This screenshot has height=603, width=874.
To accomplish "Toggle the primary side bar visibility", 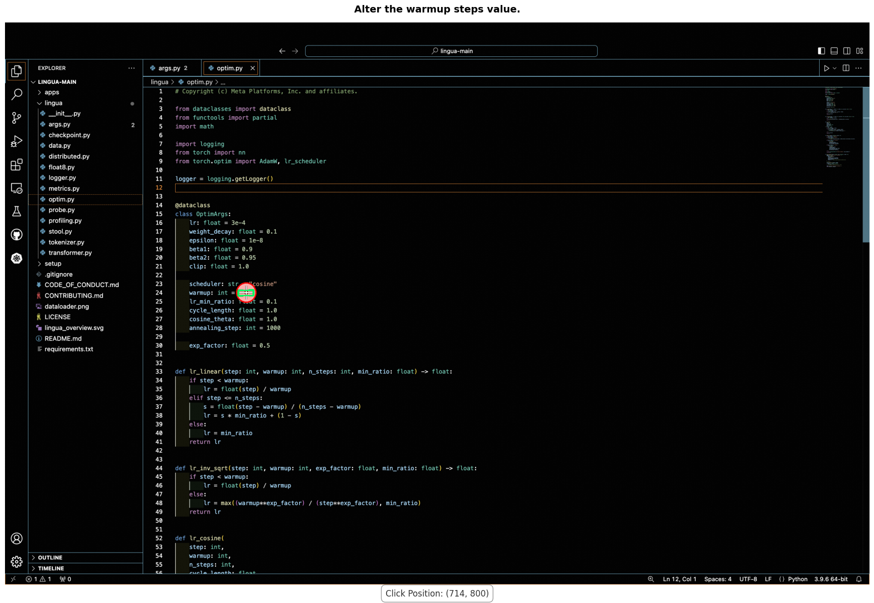I will tap(821, 51).
